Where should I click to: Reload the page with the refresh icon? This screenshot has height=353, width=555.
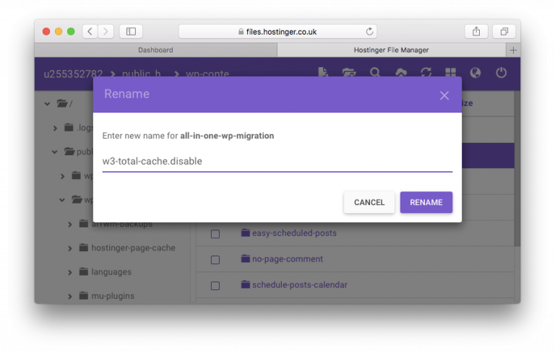369,32
